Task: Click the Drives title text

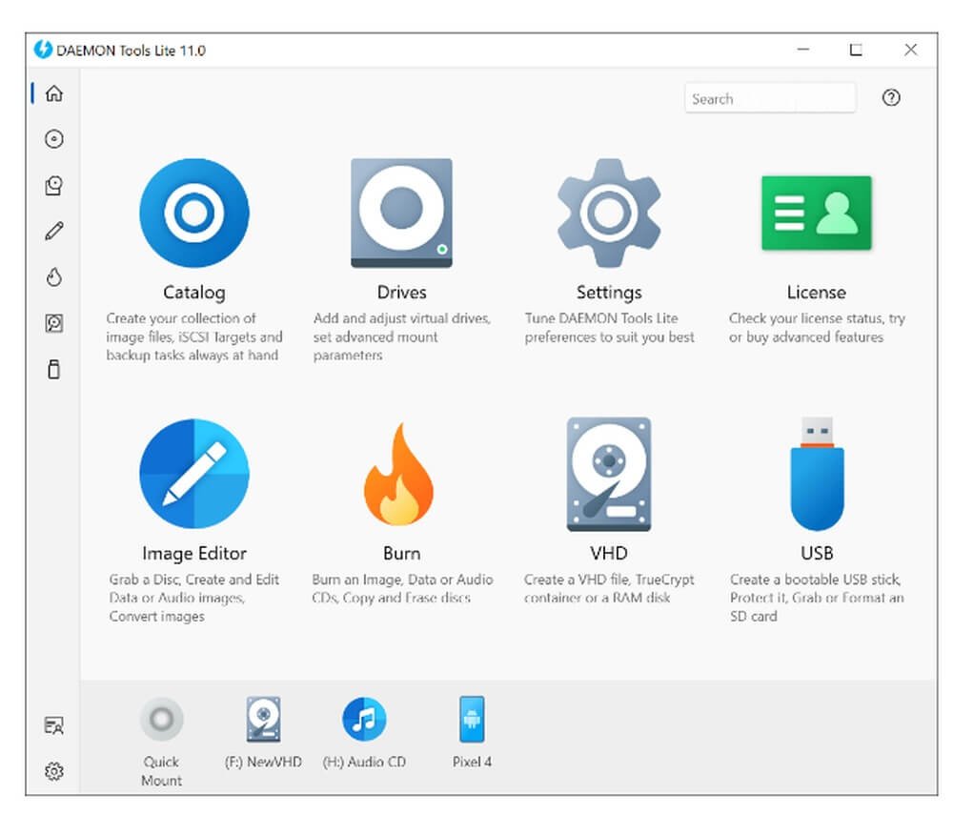Action: click(x=401, y=293)
